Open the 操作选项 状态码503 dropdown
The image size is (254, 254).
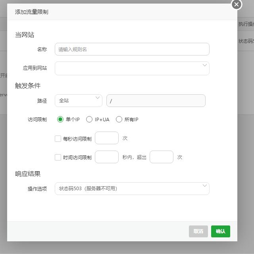click(x=132, y=189)
